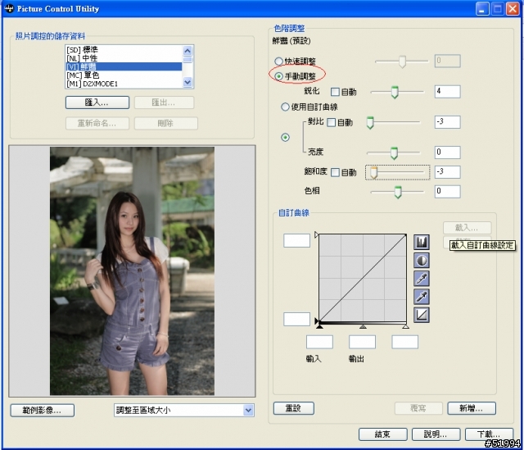524x450 pixels.
Task: Click the 新增... button
Action: point(472,408)
